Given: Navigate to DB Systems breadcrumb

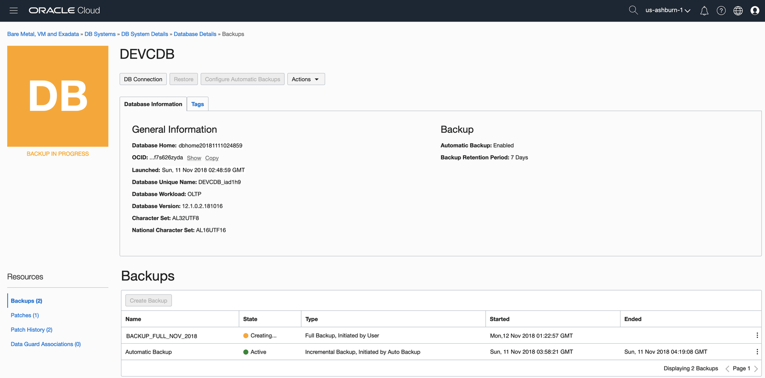Looking at the screenshot, I should click(100, 34).
